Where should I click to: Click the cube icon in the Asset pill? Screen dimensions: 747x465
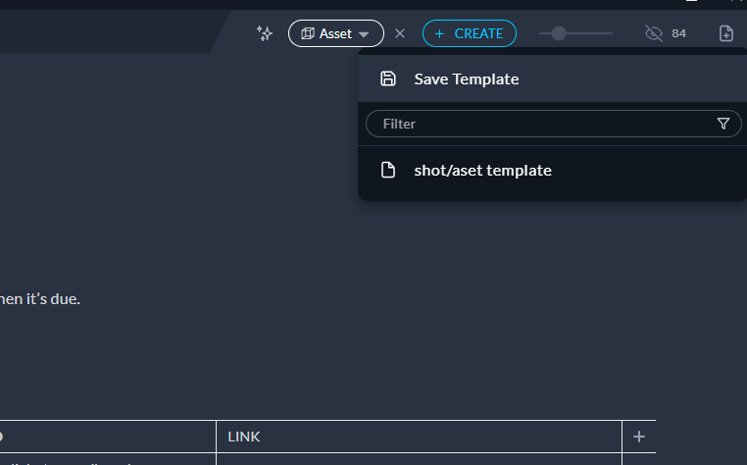(x=307, y=33)
